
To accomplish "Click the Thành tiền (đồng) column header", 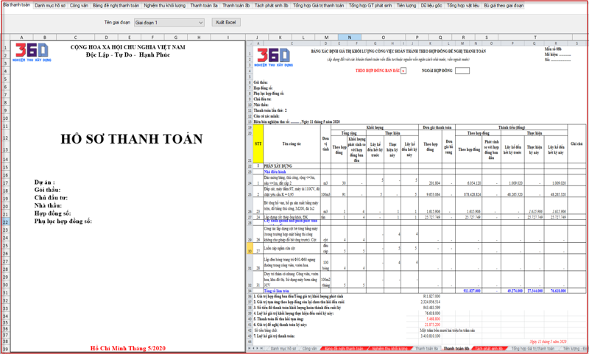I will click(511, 127).
